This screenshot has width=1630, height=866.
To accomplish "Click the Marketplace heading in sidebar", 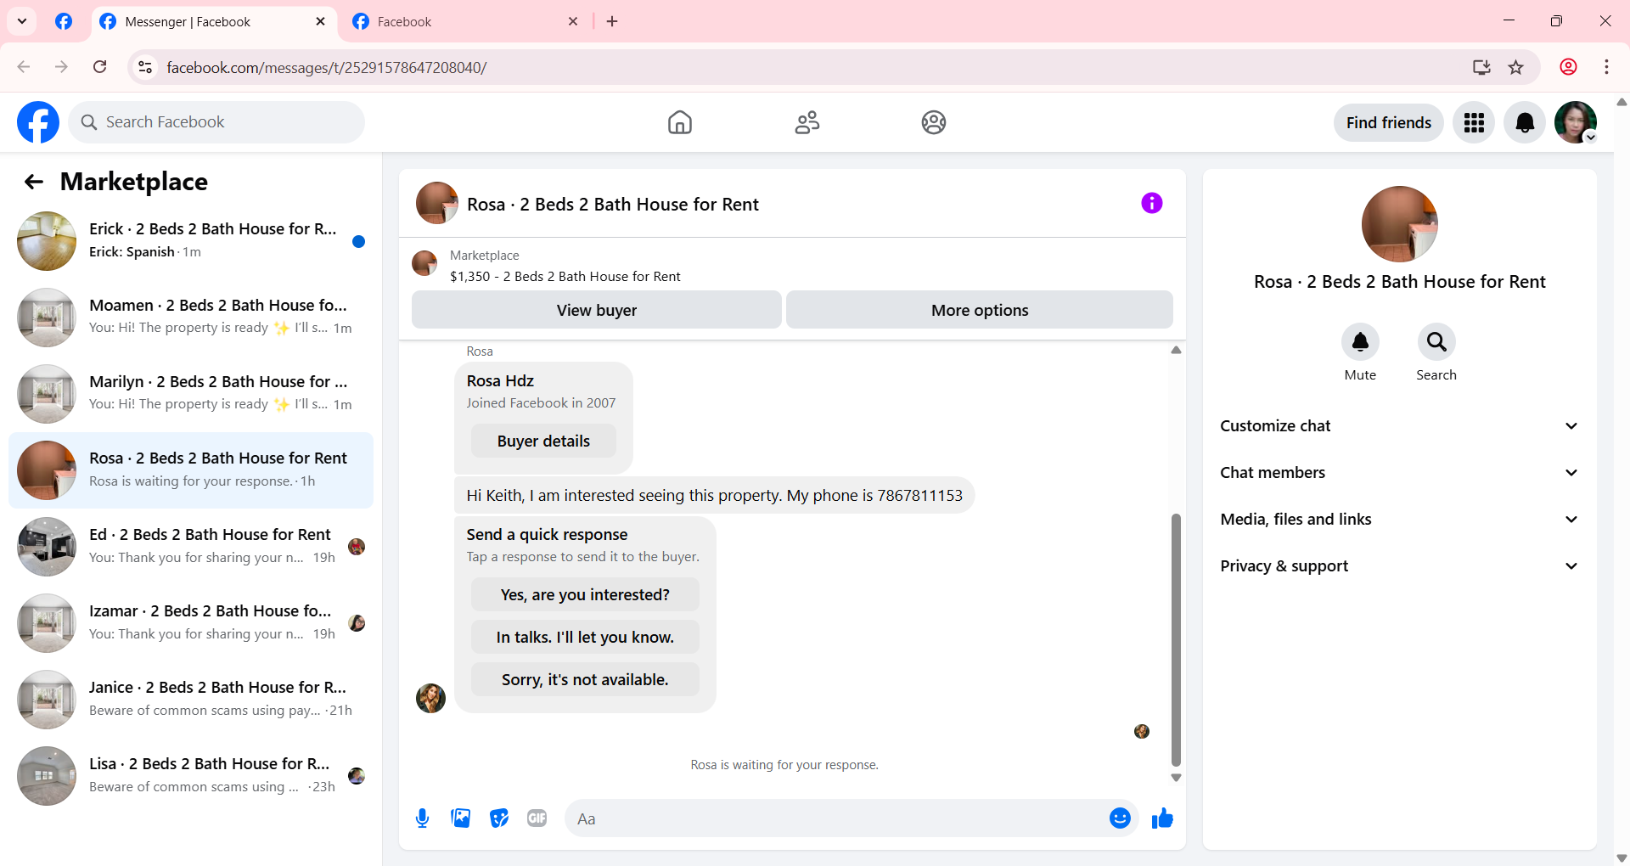I will pos(134,182).
